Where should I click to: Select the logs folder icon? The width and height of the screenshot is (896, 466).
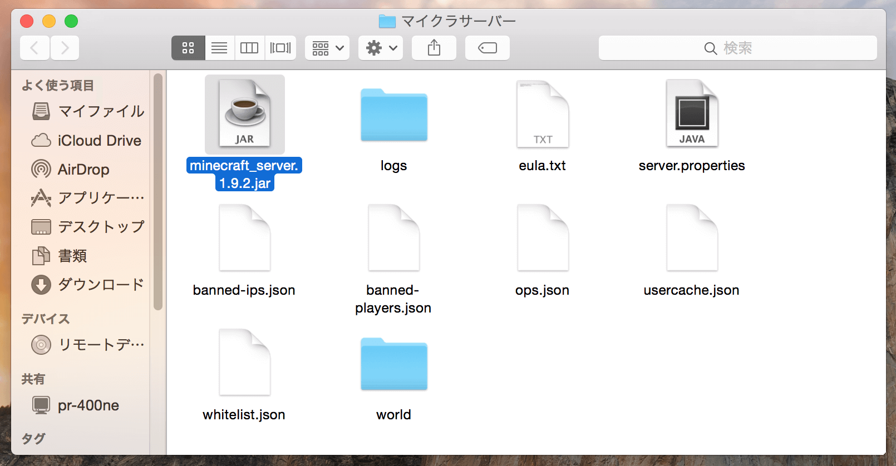coord(394,114)
